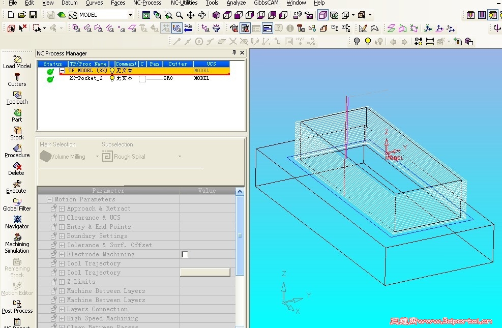Collapse the Motion Parameters group
Screen dimensions: 502x328
tap(49, 199)
